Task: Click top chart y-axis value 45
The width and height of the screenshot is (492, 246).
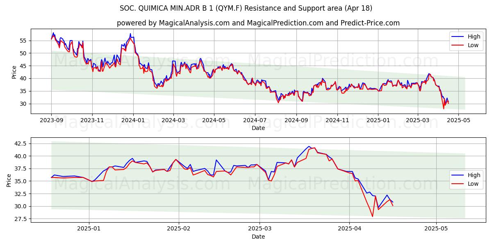Action: point(24,66)
